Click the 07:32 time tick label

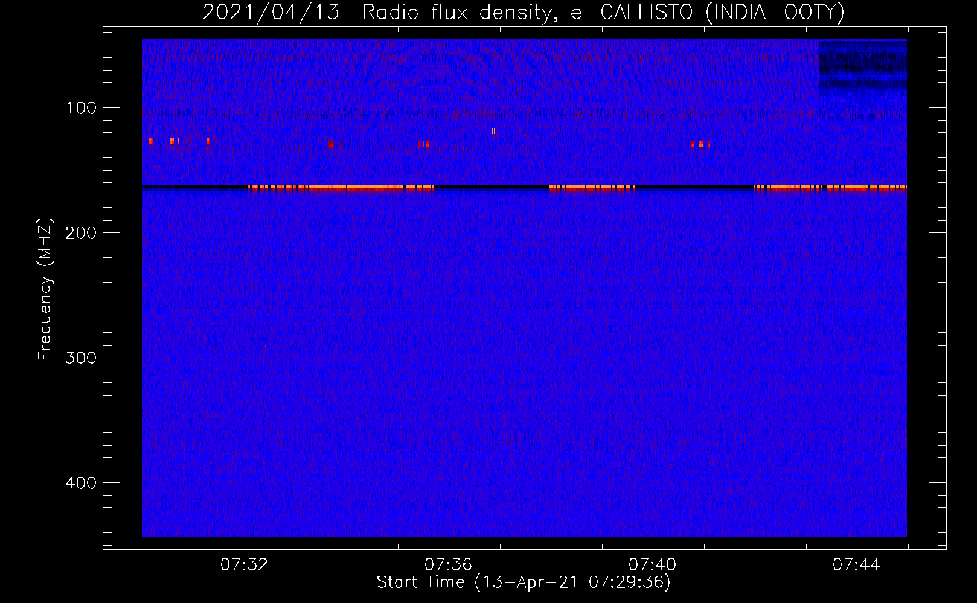coord(244,565)
